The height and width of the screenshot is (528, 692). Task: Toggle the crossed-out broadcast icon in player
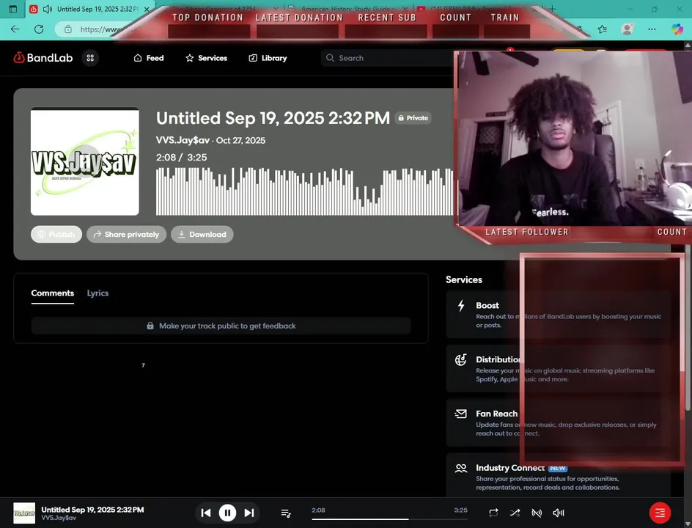tap(537, 513)
